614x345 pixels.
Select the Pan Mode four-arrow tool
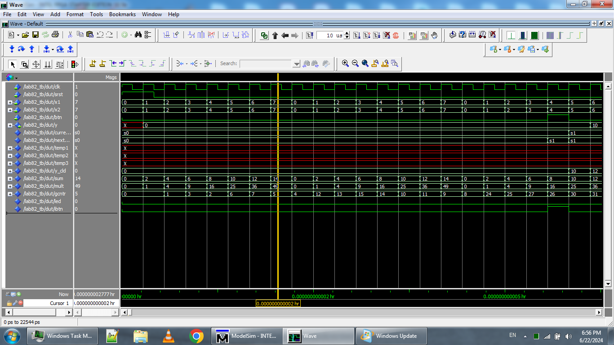coord(36,64)
